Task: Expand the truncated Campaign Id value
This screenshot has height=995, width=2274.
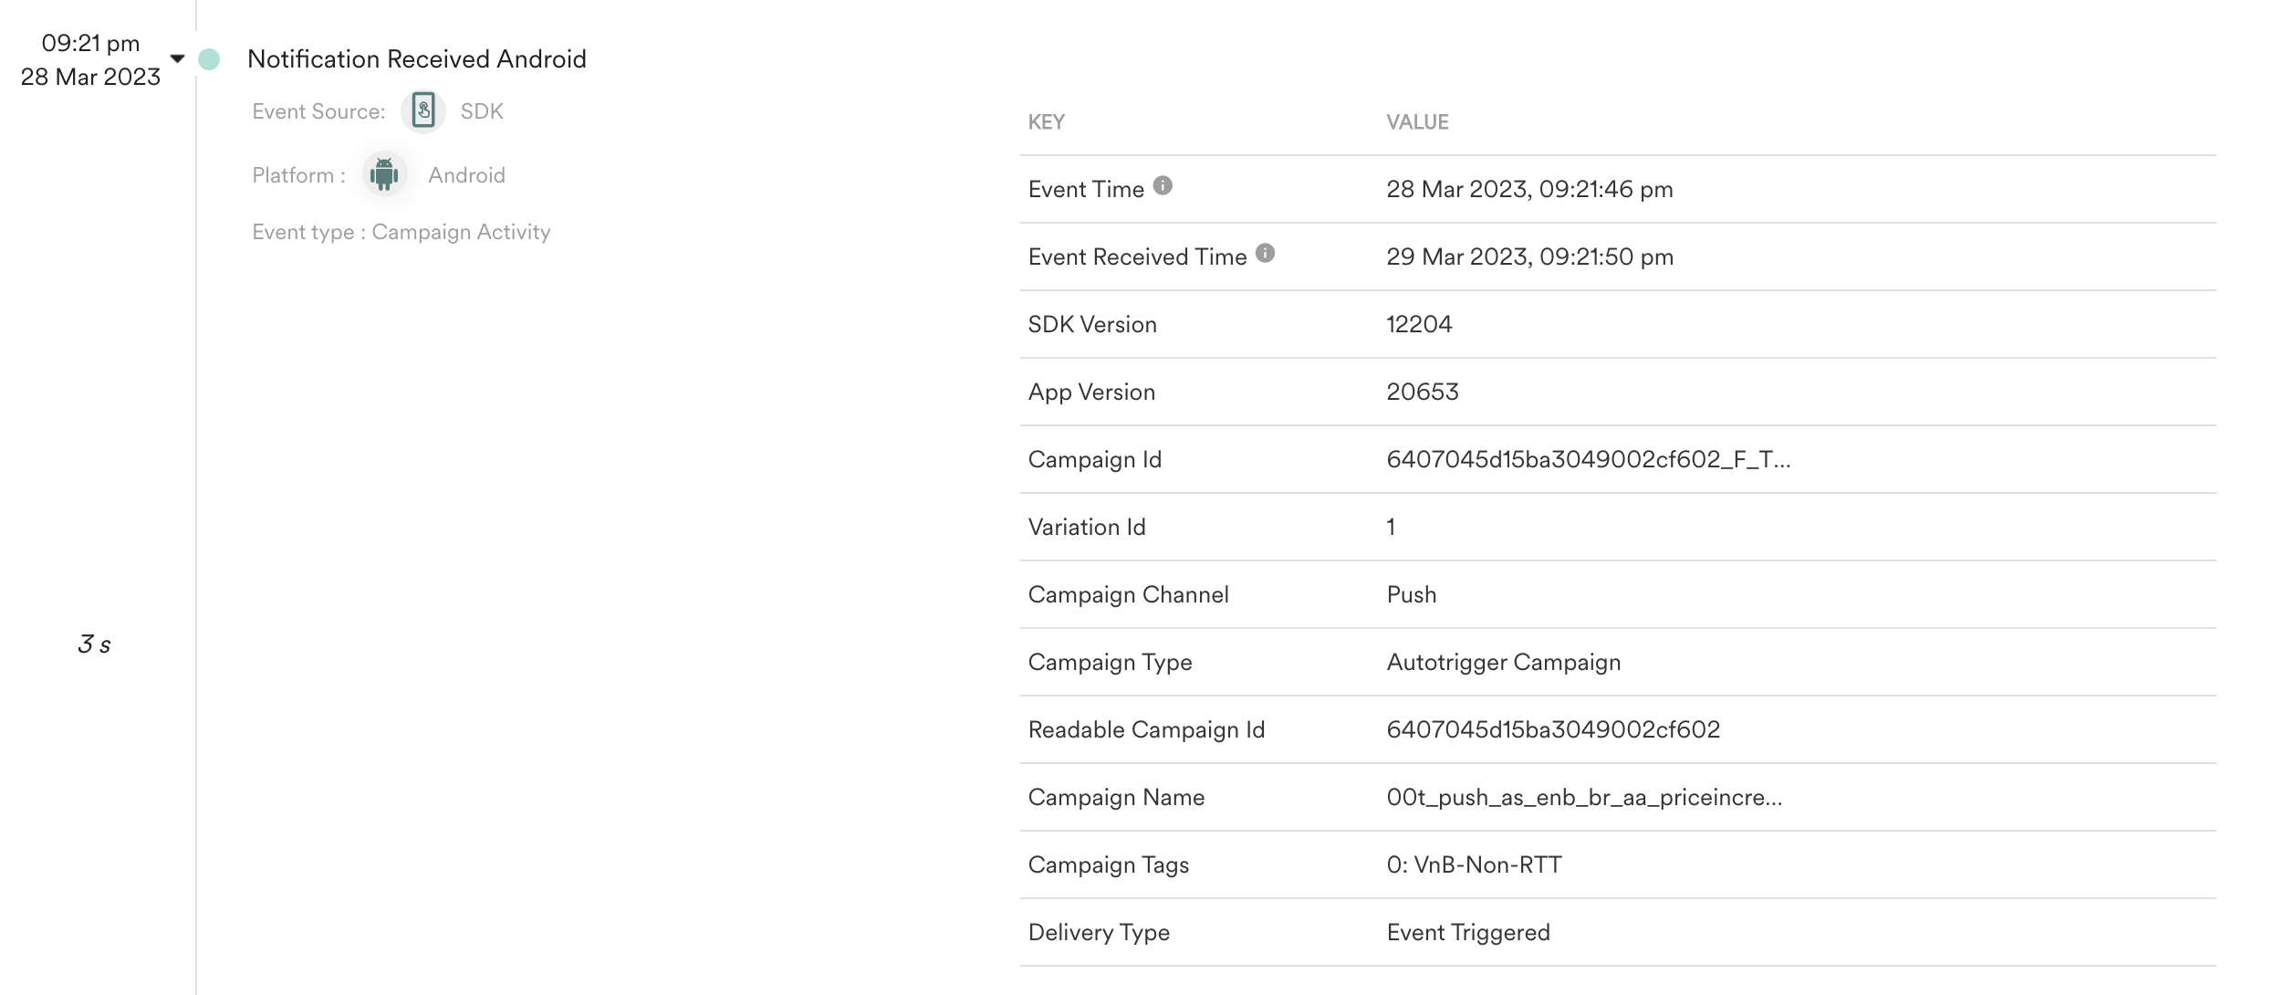Action: (x=1588, y=459)
